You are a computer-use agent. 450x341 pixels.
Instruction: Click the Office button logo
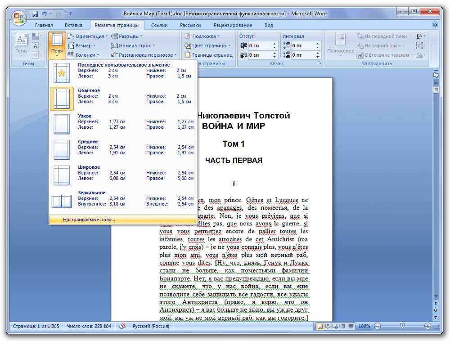point(19,18)
